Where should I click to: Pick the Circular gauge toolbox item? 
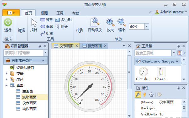[143, 74]
